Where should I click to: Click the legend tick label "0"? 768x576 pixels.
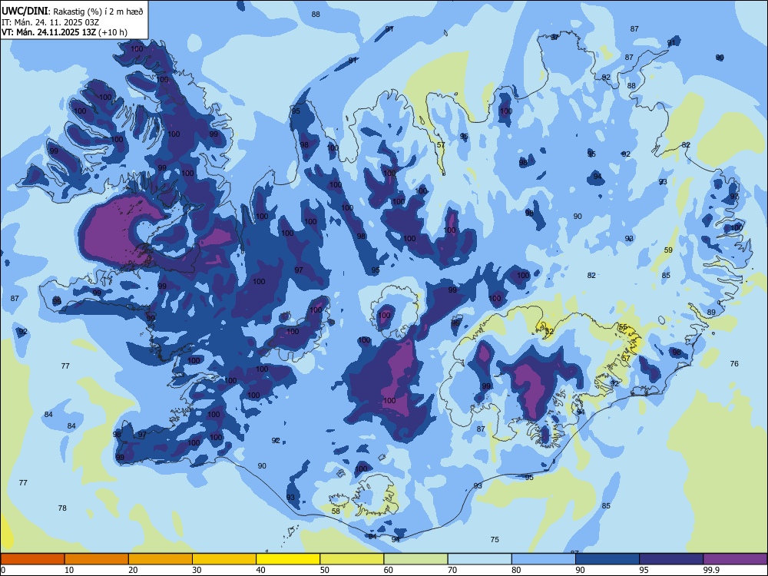(3, 570)
